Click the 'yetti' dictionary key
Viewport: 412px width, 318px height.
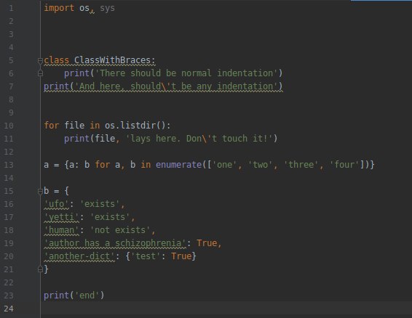point(61,217)
